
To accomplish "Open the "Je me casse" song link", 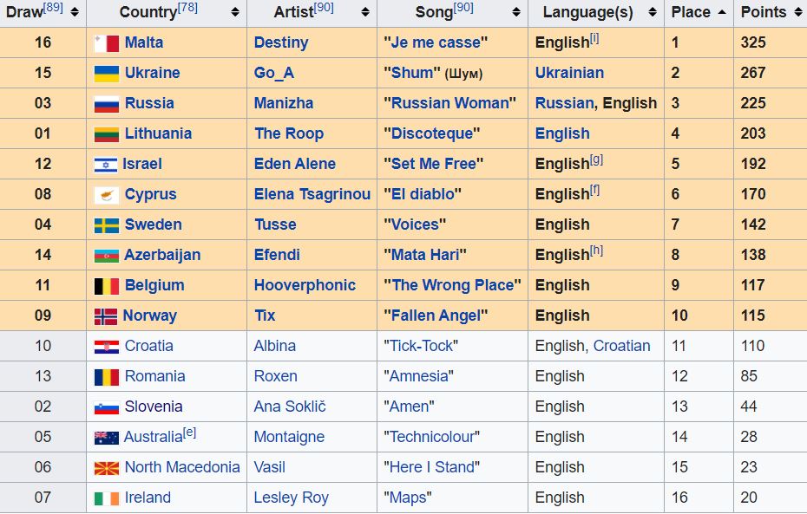I will (x=436, y=42).
